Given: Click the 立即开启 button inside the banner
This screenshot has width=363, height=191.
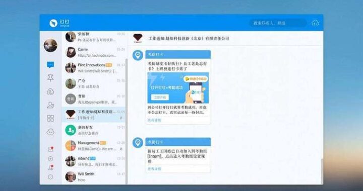Looking at the screenshot, I should (x=160, y=98).
